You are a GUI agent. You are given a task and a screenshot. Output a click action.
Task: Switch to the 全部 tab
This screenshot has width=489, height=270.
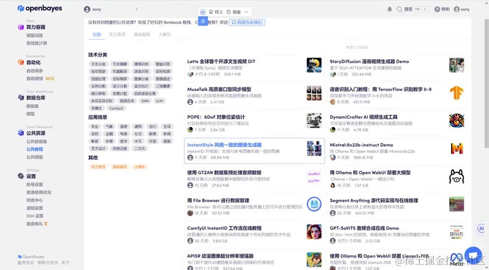click(x=97, y=34)
